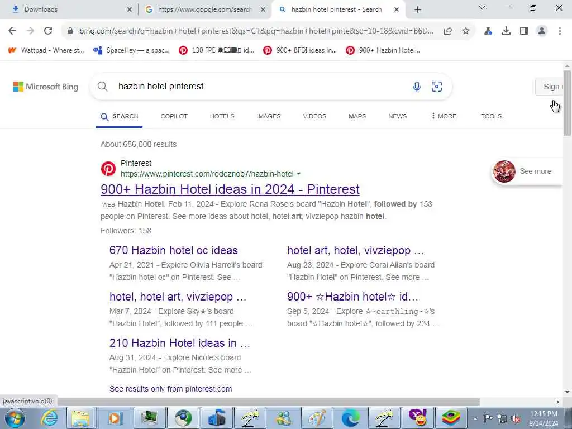Open the TOOLS filter option
Viewport: 572px width, 429px height.
click(491, 116)
